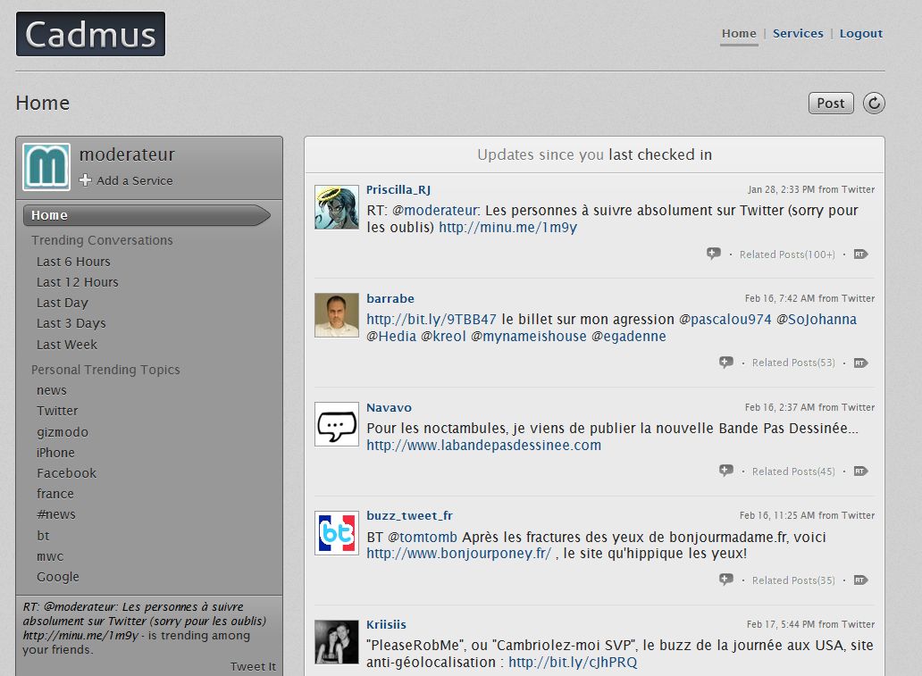
Task: Open Priscilla_RJ's avatar thumbnail
Action: [x=336, y=207]
